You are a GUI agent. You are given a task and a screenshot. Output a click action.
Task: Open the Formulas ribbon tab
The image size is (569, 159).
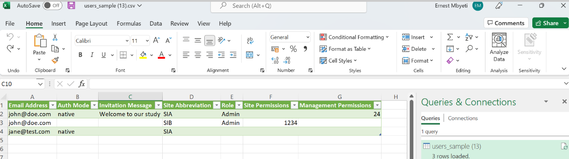pos(129,23)
